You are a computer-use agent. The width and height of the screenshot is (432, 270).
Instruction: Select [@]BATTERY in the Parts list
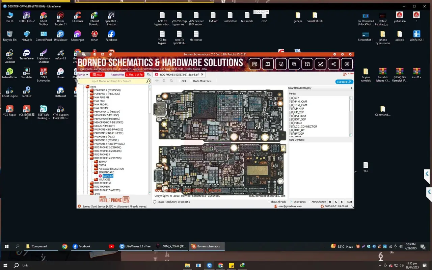(298, 116)
